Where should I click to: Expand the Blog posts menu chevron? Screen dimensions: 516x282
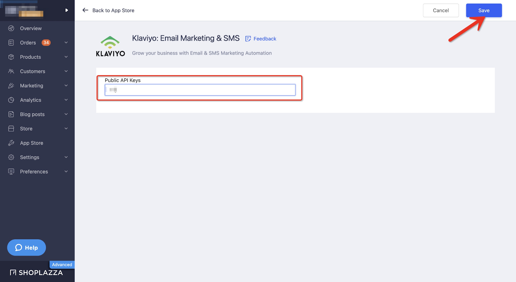click(x=66, y=114)
